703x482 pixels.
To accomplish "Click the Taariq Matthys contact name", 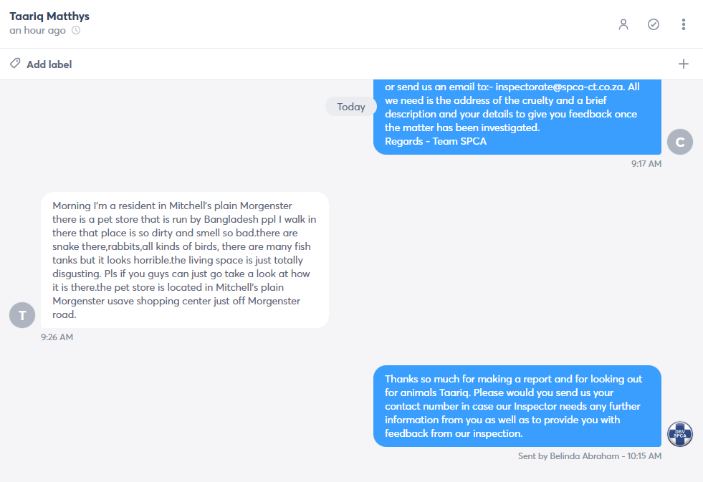I will [x=49, y=16].
